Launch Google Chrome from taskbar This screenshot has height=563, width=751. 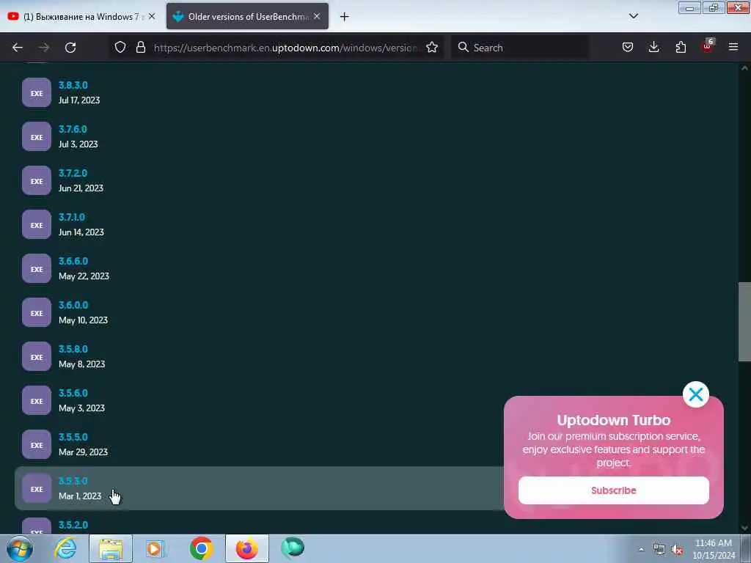click(x=201, y=548)
